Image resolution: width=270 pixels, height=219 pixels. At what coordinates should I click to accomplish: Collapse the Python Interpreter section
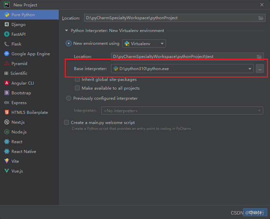(66, 31)
